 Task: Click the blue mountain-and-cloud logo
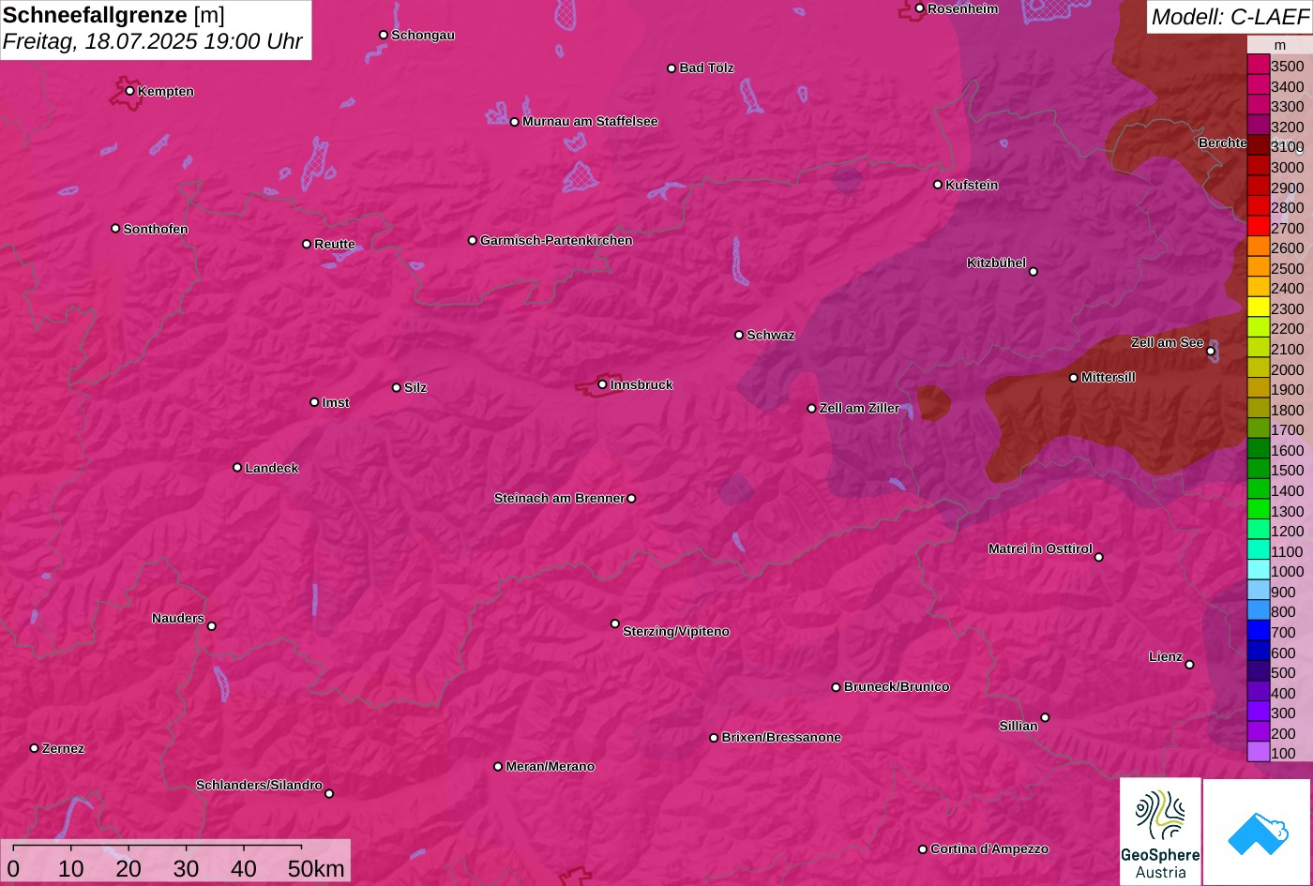pos(1257,832)
